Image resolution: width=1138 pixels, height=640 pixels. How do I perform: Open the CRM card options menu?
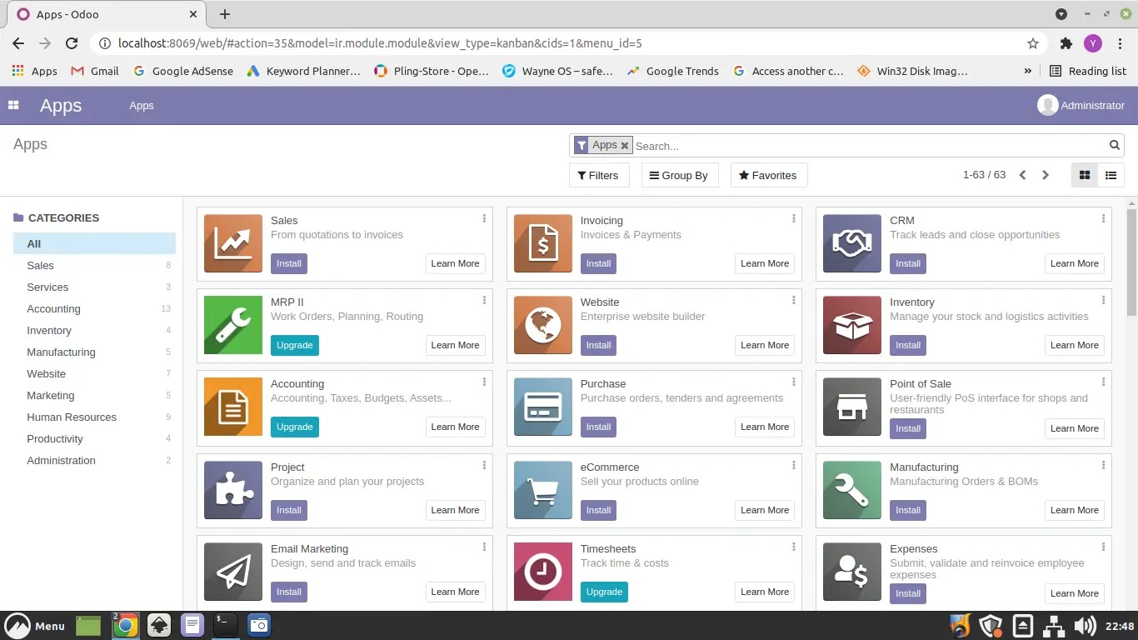point(1103,219)
